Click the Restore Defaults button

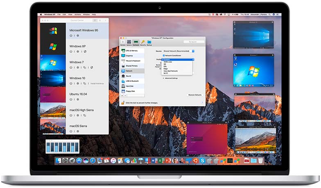click(x=195, y=95)
